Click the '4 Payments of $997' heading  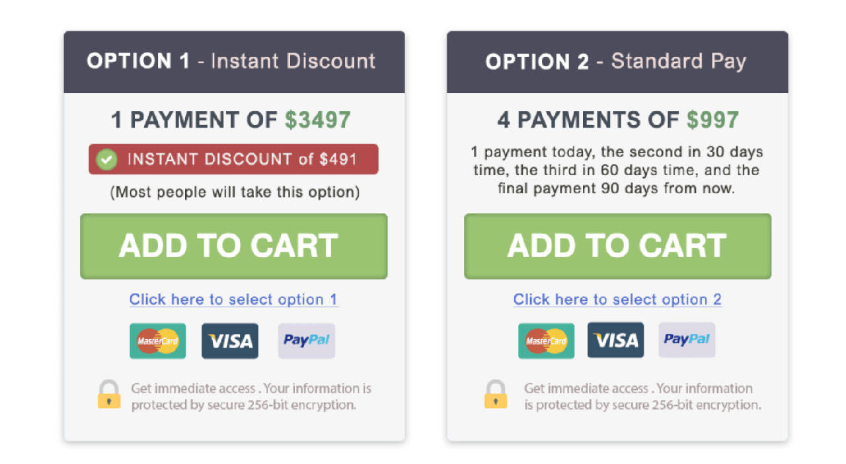click(x=618, y=120)
